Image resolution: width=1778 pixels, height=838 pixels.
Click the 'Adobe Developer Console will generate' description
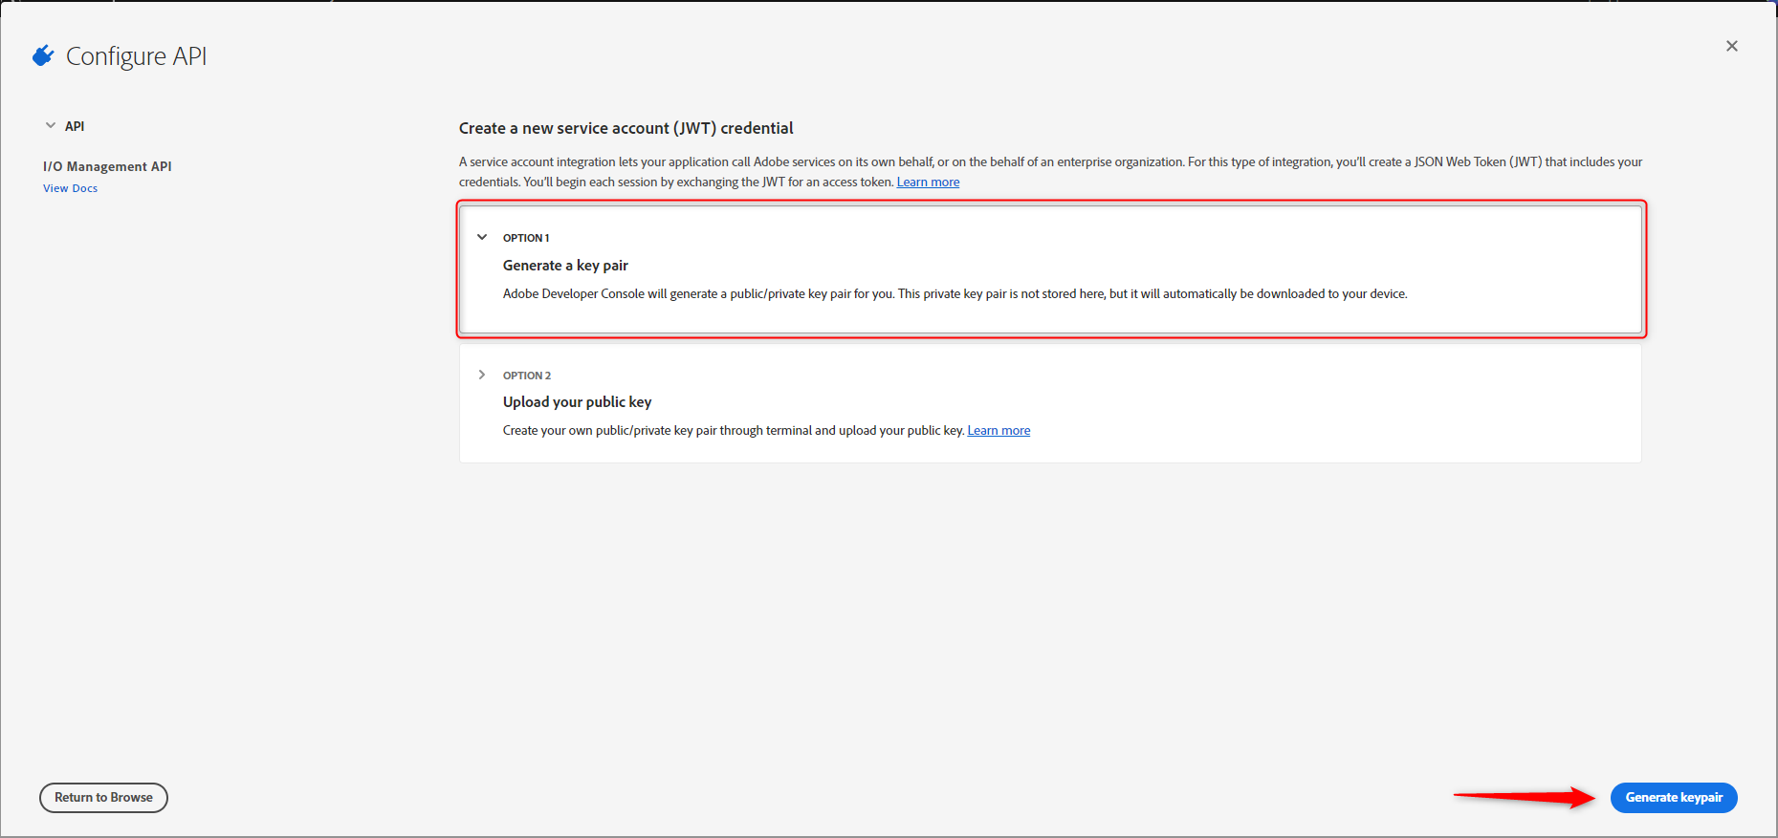[x=955, y=294]
